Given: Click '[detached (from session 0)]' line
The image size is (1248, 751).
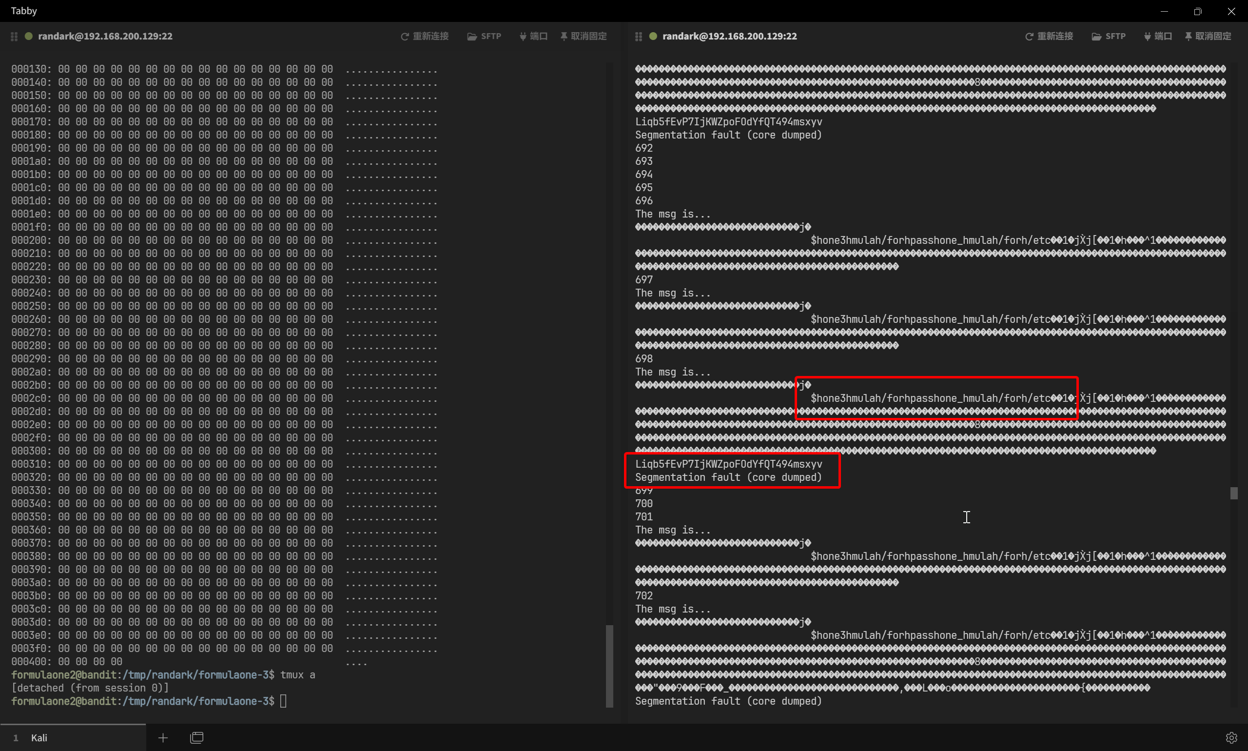Looking at the screenshot, I should tap(90, 688).
